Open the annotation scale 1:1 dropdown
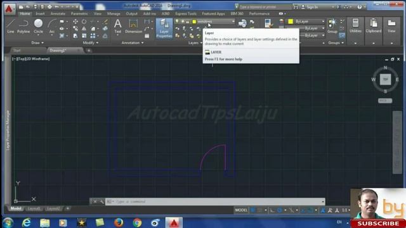 pos(346,210)
